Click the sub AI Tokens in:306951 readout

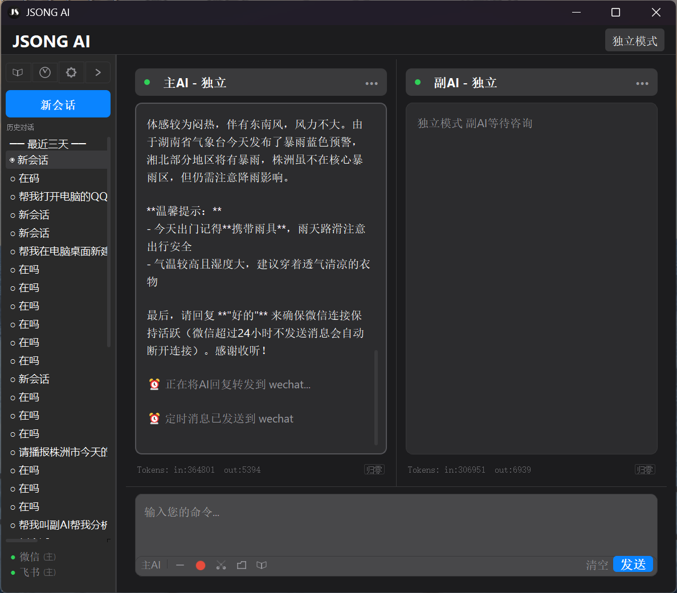tap(470, 470)
